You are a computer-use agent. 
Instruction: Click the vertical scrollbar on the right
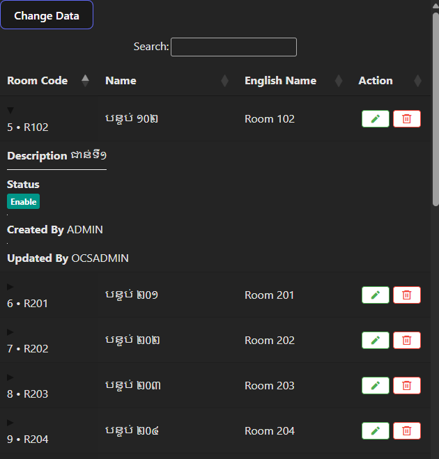[x=435, y=104]
